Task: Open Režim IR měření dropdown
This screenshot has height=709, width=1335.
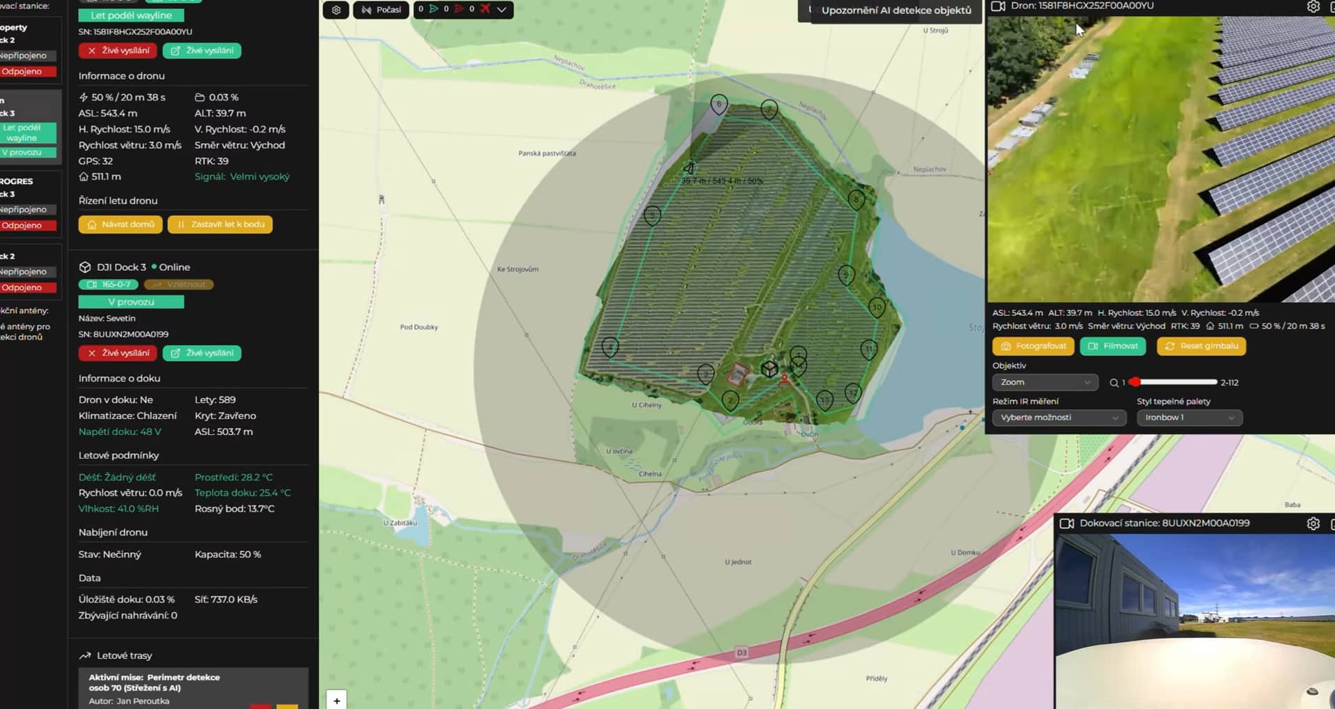Action: [x=1058, y=418]
